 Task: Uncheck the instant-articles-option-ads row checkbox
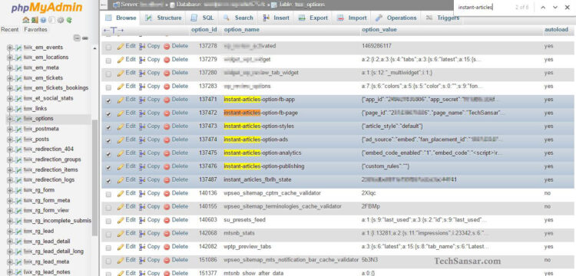(x=108, y=141)
